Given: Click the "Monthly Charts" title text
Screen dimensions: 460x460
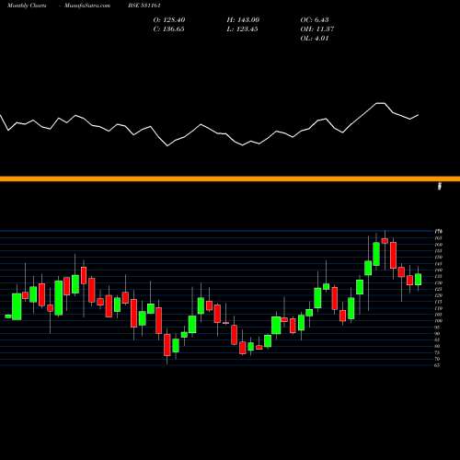Looking at the screenshot, I should tap(27, 6).
